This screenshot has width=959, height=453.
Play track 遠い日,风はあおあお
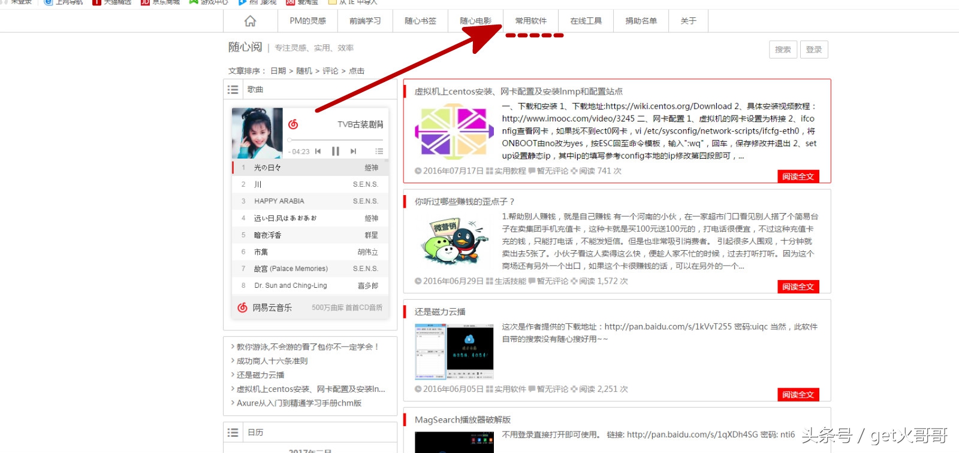tap(310, 218)
